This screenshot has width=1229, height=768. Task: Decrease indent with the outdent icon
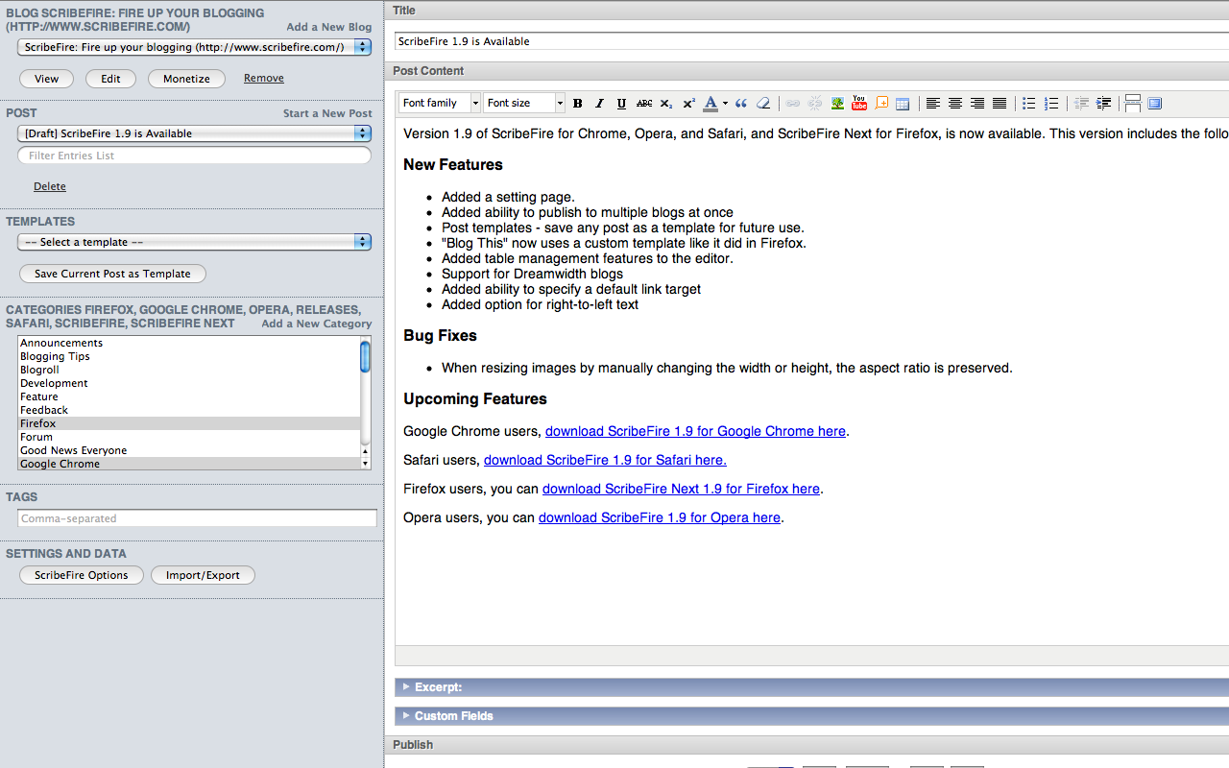[1082, 104]
